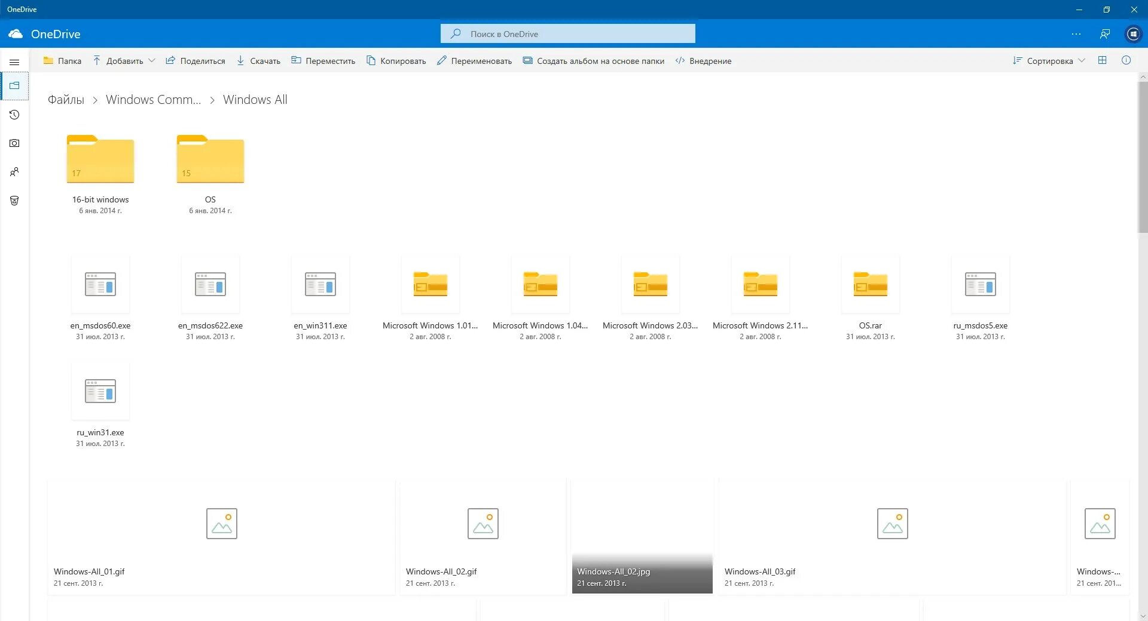This screenshot has height=621, width=1148.
Task: Select Microsoft Windows 2.03 archive
Action: [x=651, y=297]
